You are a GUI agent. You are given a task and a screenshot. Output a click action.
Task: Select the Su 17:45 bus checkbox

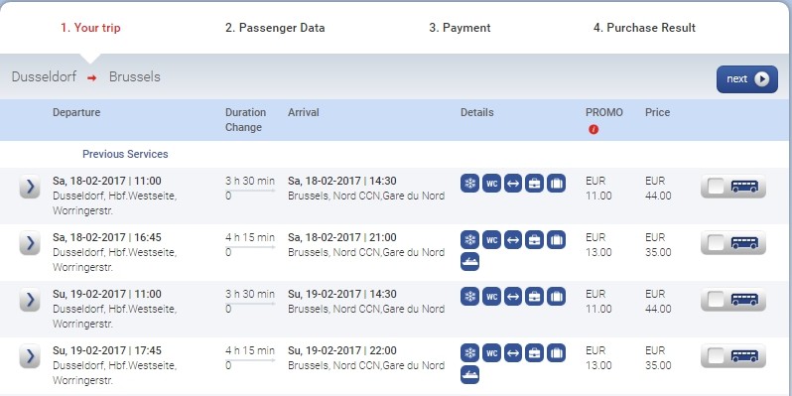tap(717, 356)
